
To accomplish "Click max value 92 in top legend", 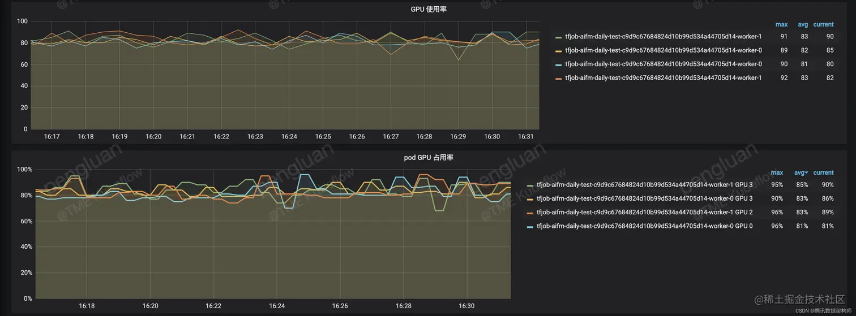I will click(x=784, y=77).
